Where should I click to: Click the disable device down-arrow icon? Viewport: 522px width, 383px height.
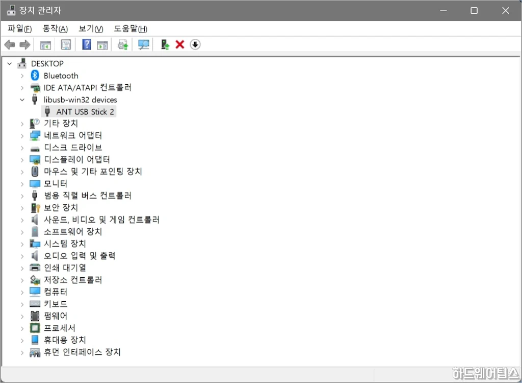click(x=195, y=44)
